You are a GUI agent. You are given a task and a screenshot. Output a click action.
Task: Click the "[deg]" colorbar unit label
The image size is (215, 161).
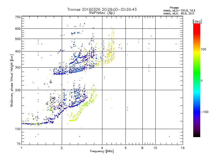[x=197, y=21]
